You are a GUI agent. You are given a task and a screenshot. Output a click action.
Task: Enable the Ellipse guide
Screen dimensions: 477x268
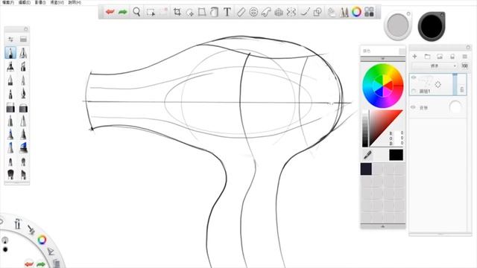(253, 12)
